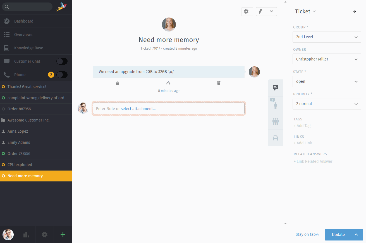Pick a highlight color from the marker swatch
The width and height of the screenshot is (366, 243).
pyautogui.click(x=261, y=11)
